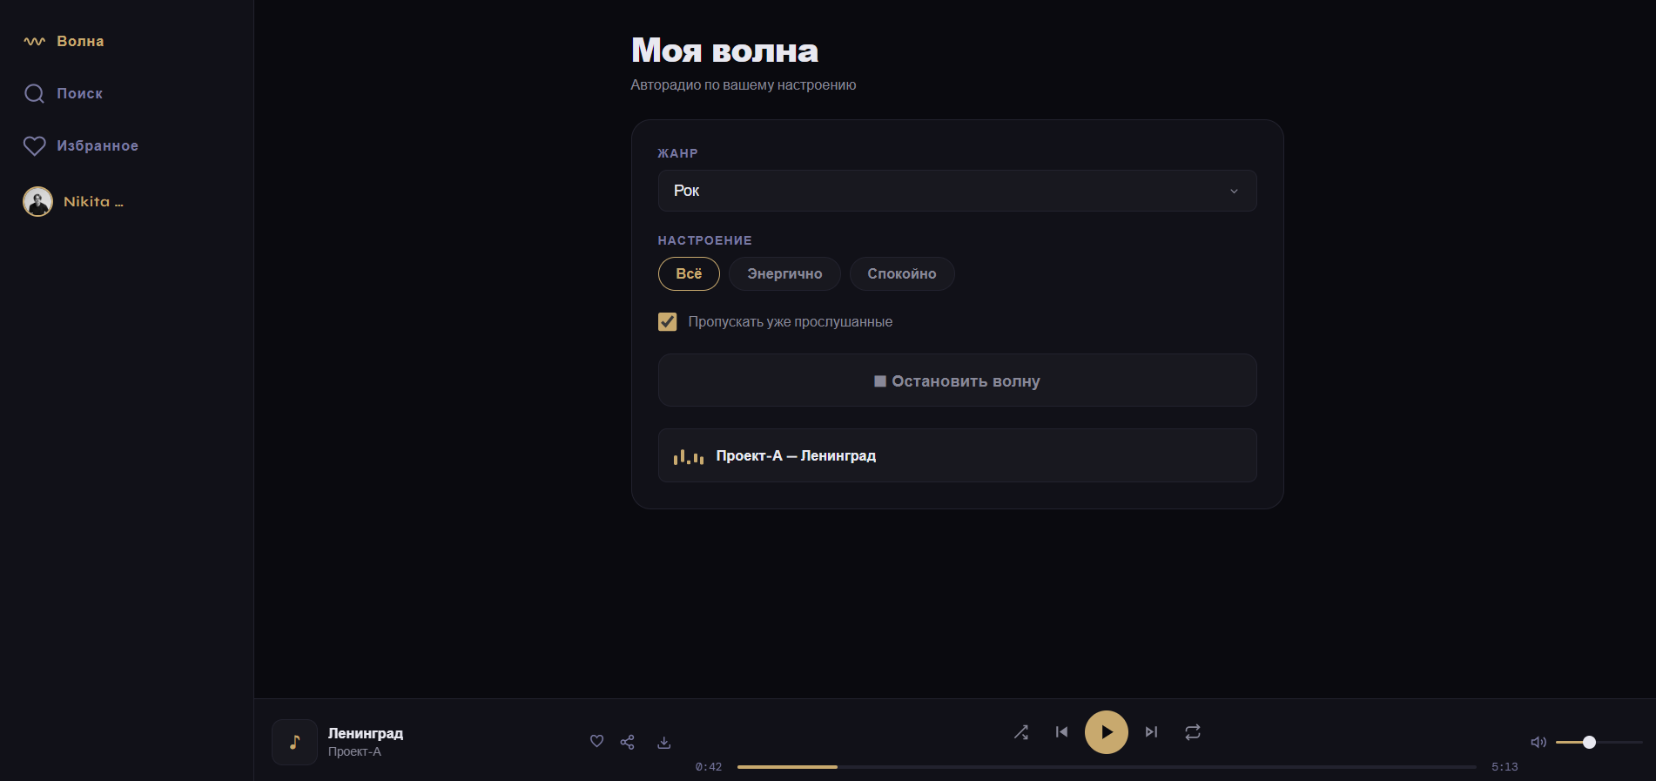
Task: Like the current track with heart icon
Action: pyautogui.click(x=596, y=742)
